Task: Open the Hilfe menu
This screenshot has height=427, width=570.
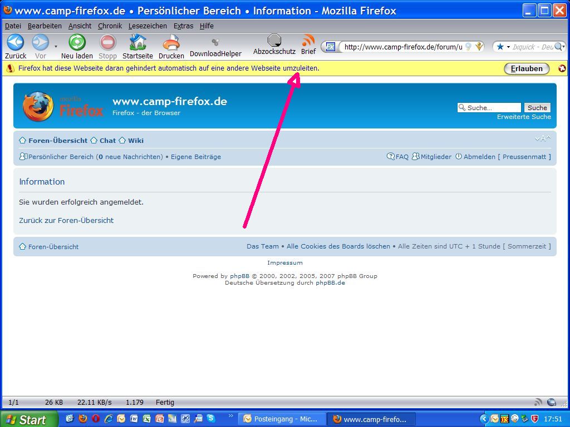Action: [207, 26]
